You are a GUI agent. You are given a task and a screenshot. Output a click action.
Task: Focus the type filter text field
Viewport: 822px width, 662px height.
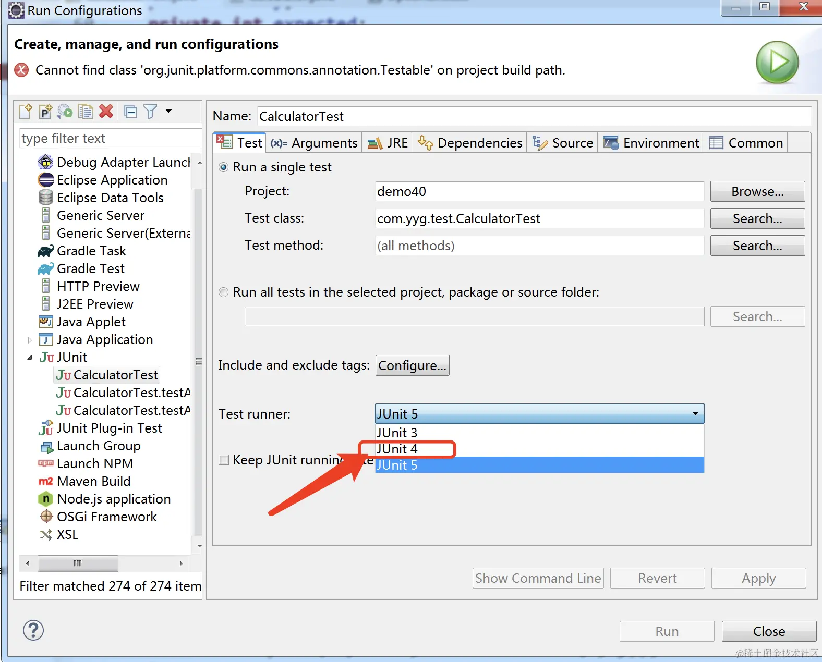tap(110, 138)
